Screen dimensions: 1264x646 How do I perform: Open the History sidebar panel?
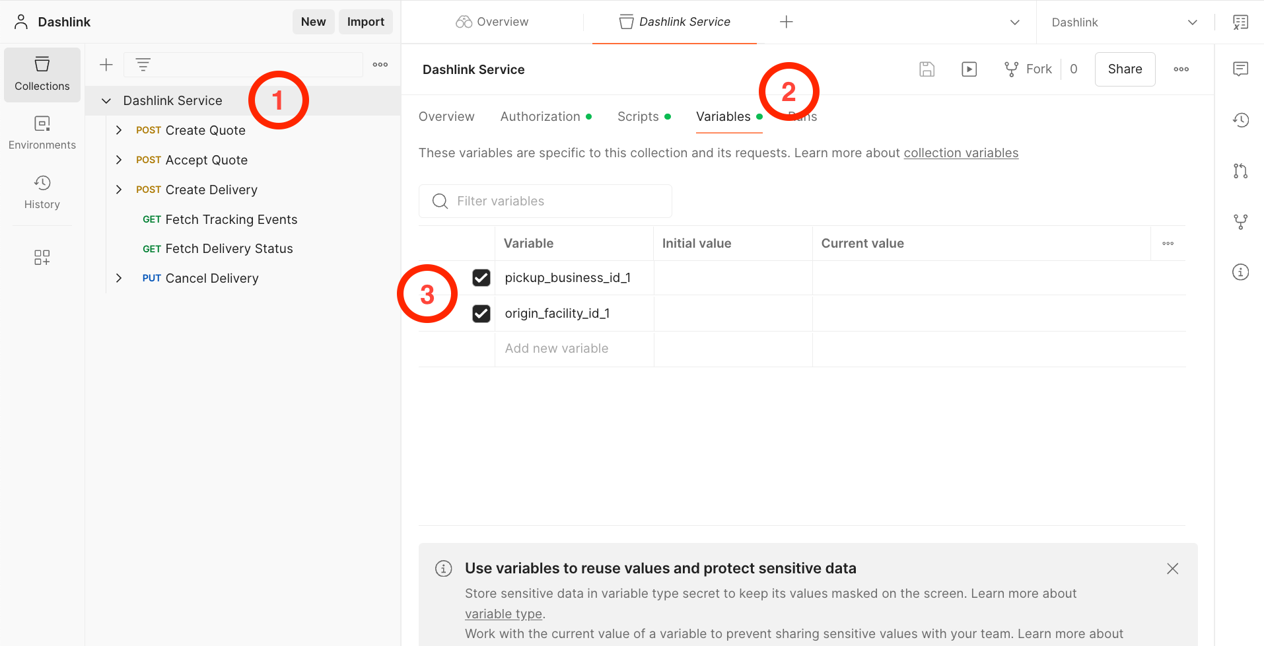[42, 192]
